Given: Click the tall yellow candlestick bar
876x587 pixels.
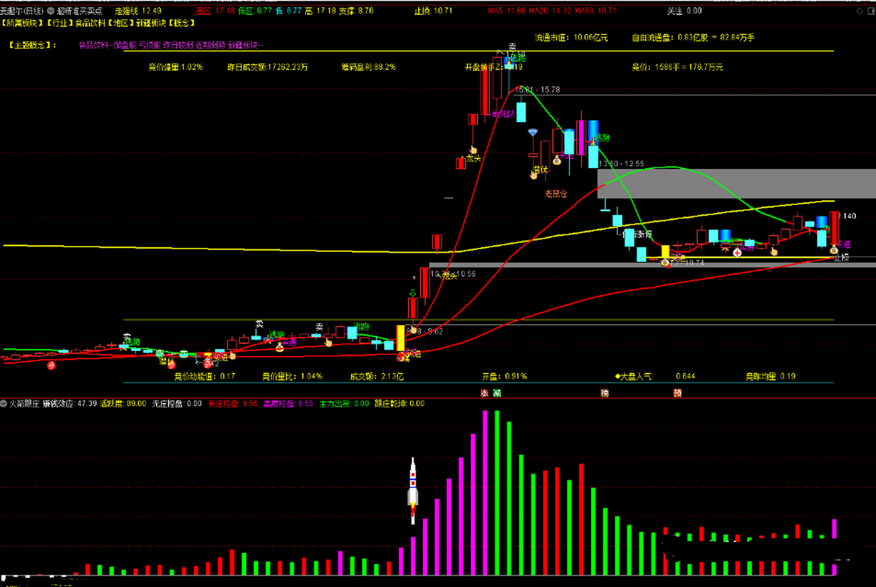Looking at the screenshot, I should (x=401, y=338).
